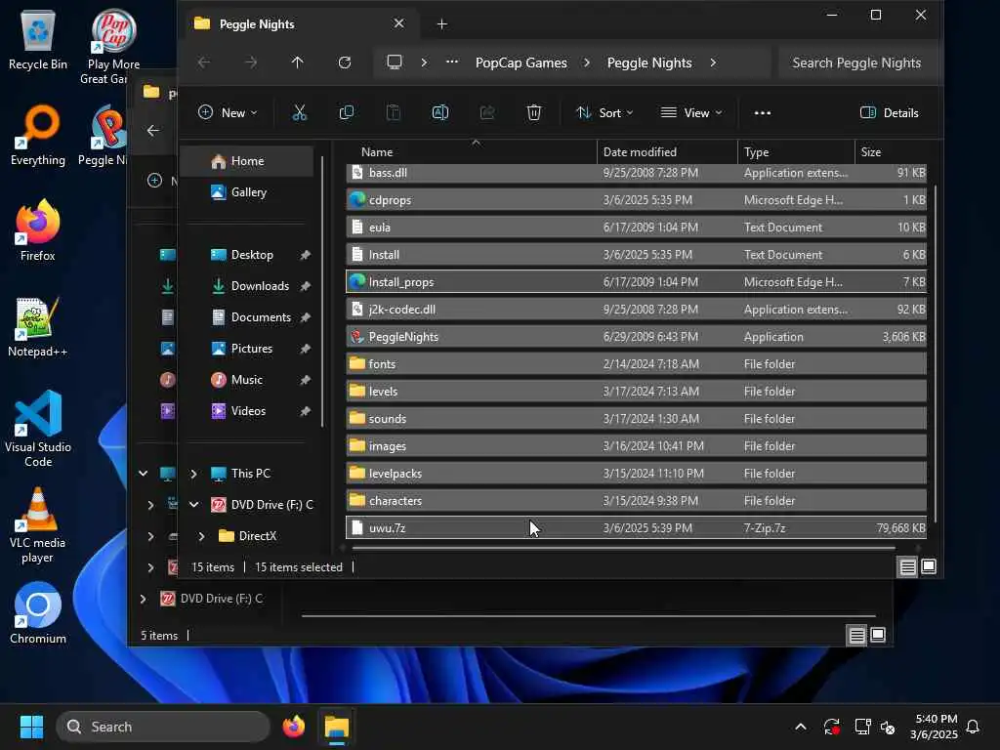The image size is (1000, 750).
Task: Open Home in the navigation pane
Action: pyautogui.click(x=247, y=161)
